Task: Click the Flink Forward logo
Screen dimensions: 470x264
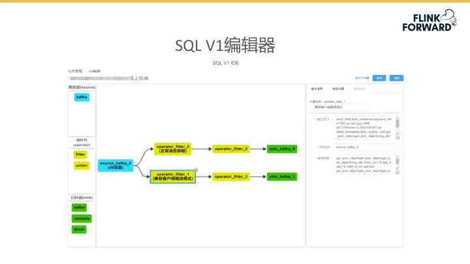Action: coord(430,20)
